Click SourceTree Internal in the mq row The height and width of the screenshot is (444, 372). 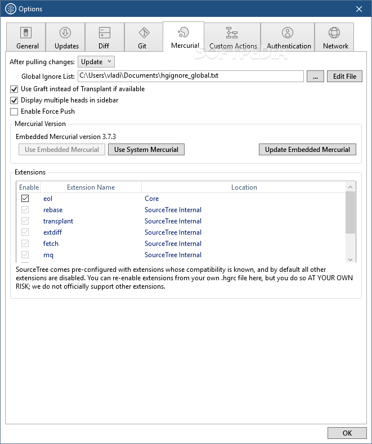[x=173, y=255]
